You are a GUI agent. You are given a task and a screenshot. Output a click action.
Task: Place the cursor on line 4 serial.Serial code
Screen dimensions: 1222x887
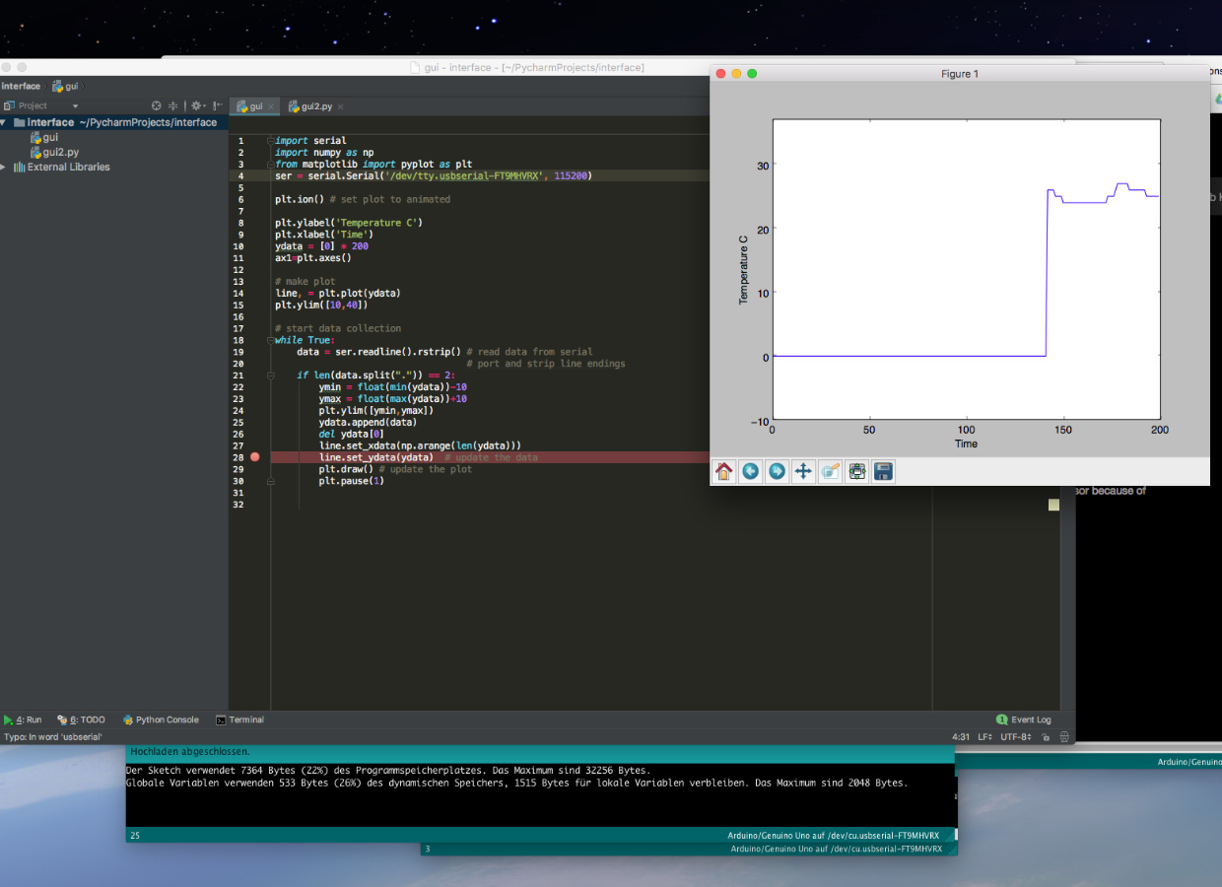click(x=434, y=175)
